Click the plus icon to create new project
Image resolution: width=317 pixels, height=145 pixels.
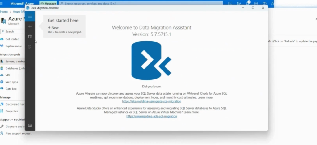pyautogui.click(x=30, y=26)
